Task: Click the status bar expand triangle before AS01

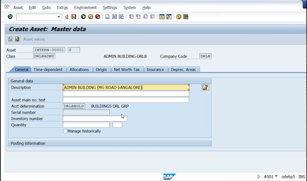Action: click(x=259, y=176)
